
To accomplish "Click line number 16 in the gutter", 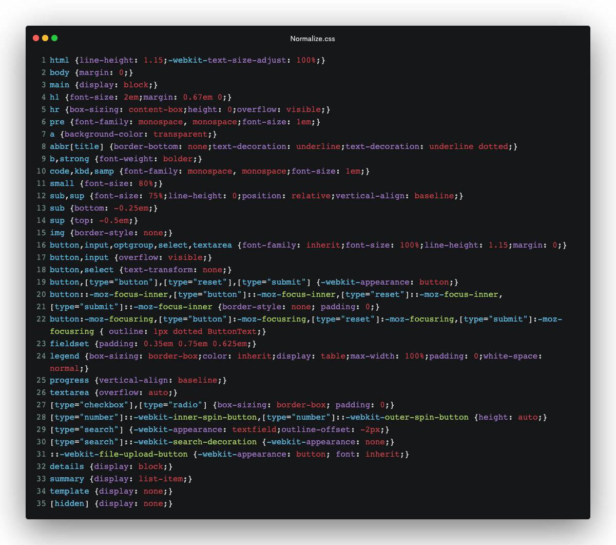I will [x=42, y=245].
